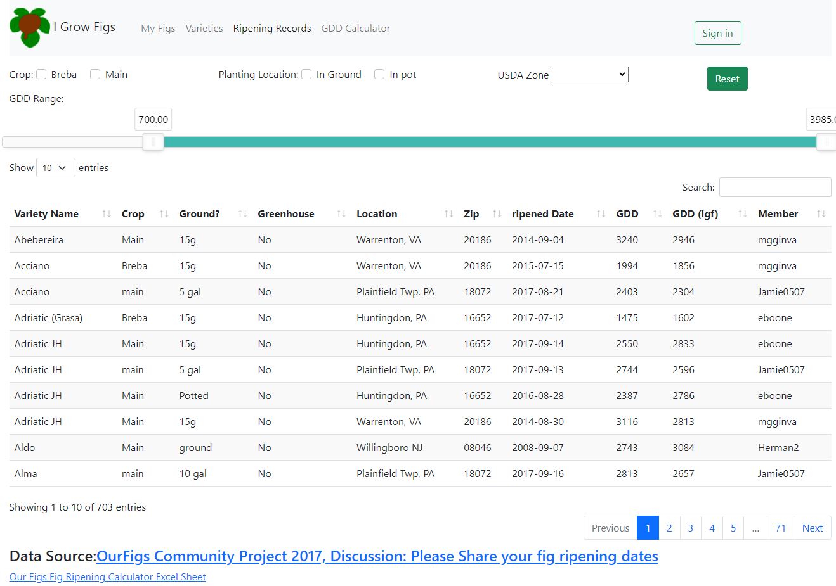Sort the table by Location
The image size is (836, 586).
(448, 213)
